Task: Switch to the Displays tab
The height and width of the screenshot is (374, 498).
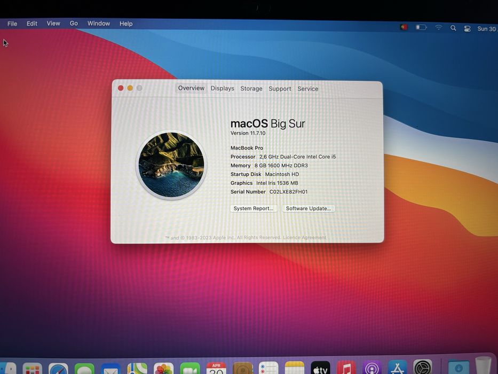Action: pos(223,88)
